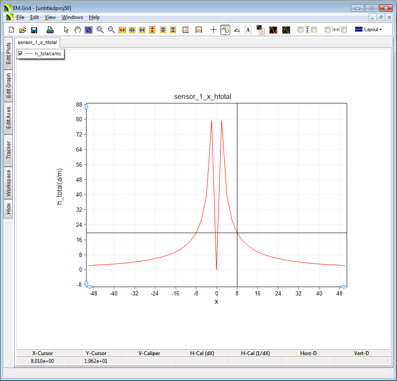Viewport: 397px width, 381px height.
Task: Select the hand pan tool
Action: pyautogui.click(x=77, y=30)
